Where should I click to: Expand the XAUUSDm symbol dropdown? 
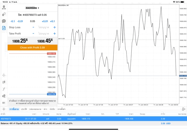pyautogui.click(x=32, y=8)
